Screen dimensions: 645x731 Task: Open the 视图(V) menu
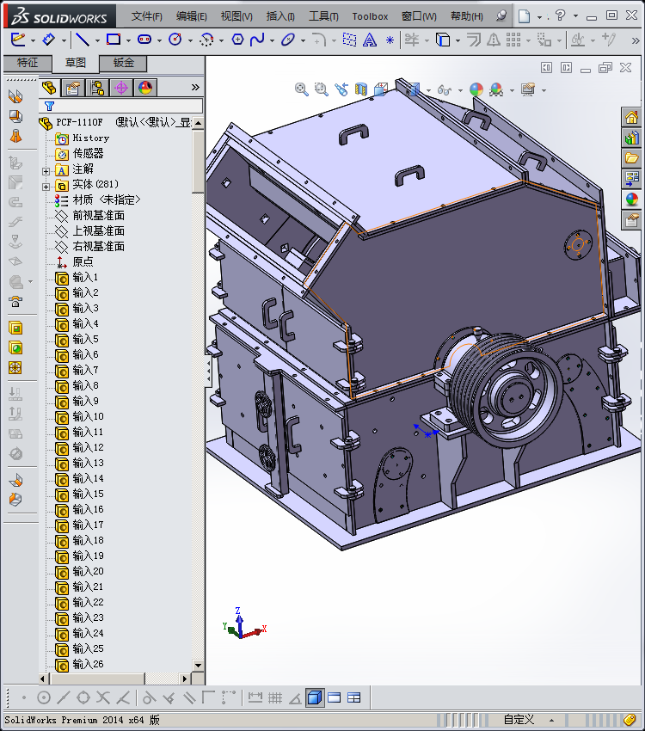(236, 16)
